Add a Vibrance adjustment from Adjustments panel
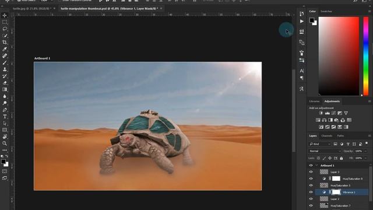The width and height of the screenshot is (373, 210). click(346, 113)
